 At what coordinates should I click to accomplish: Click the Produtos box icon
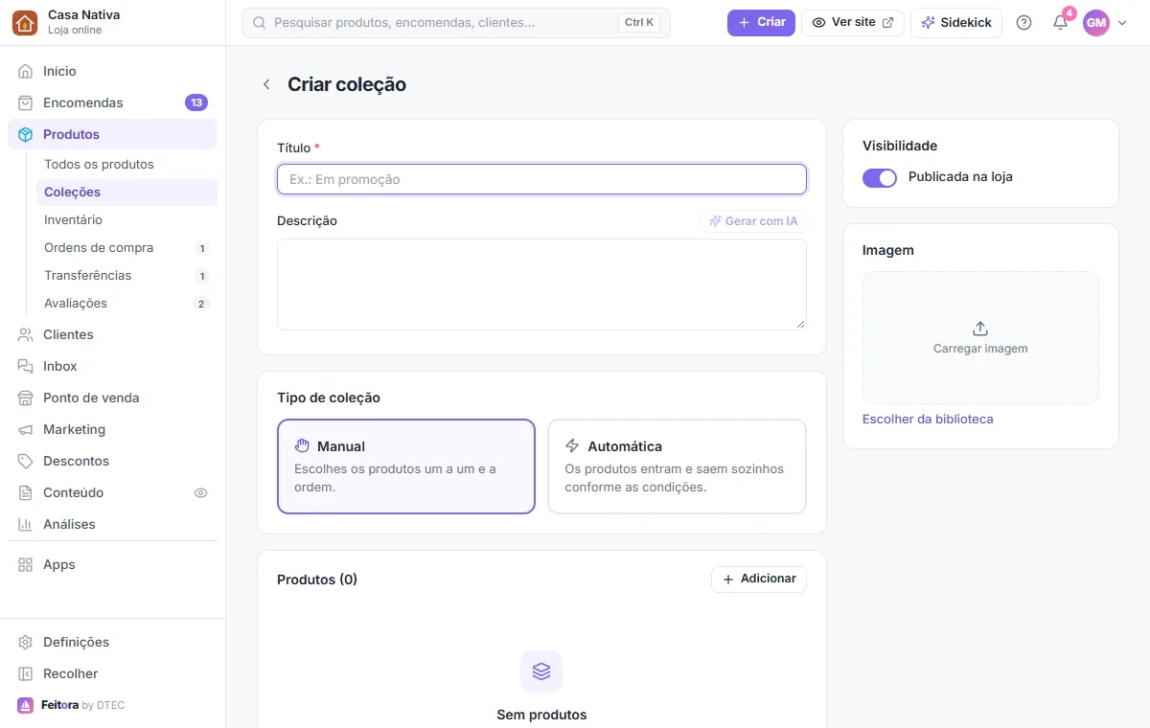coord(26,134)
